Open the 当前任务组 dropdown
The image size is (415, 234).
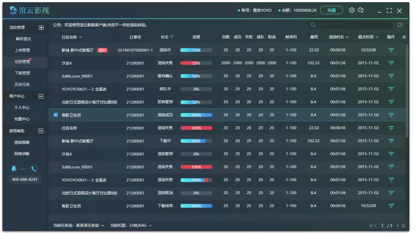(102, 226)
